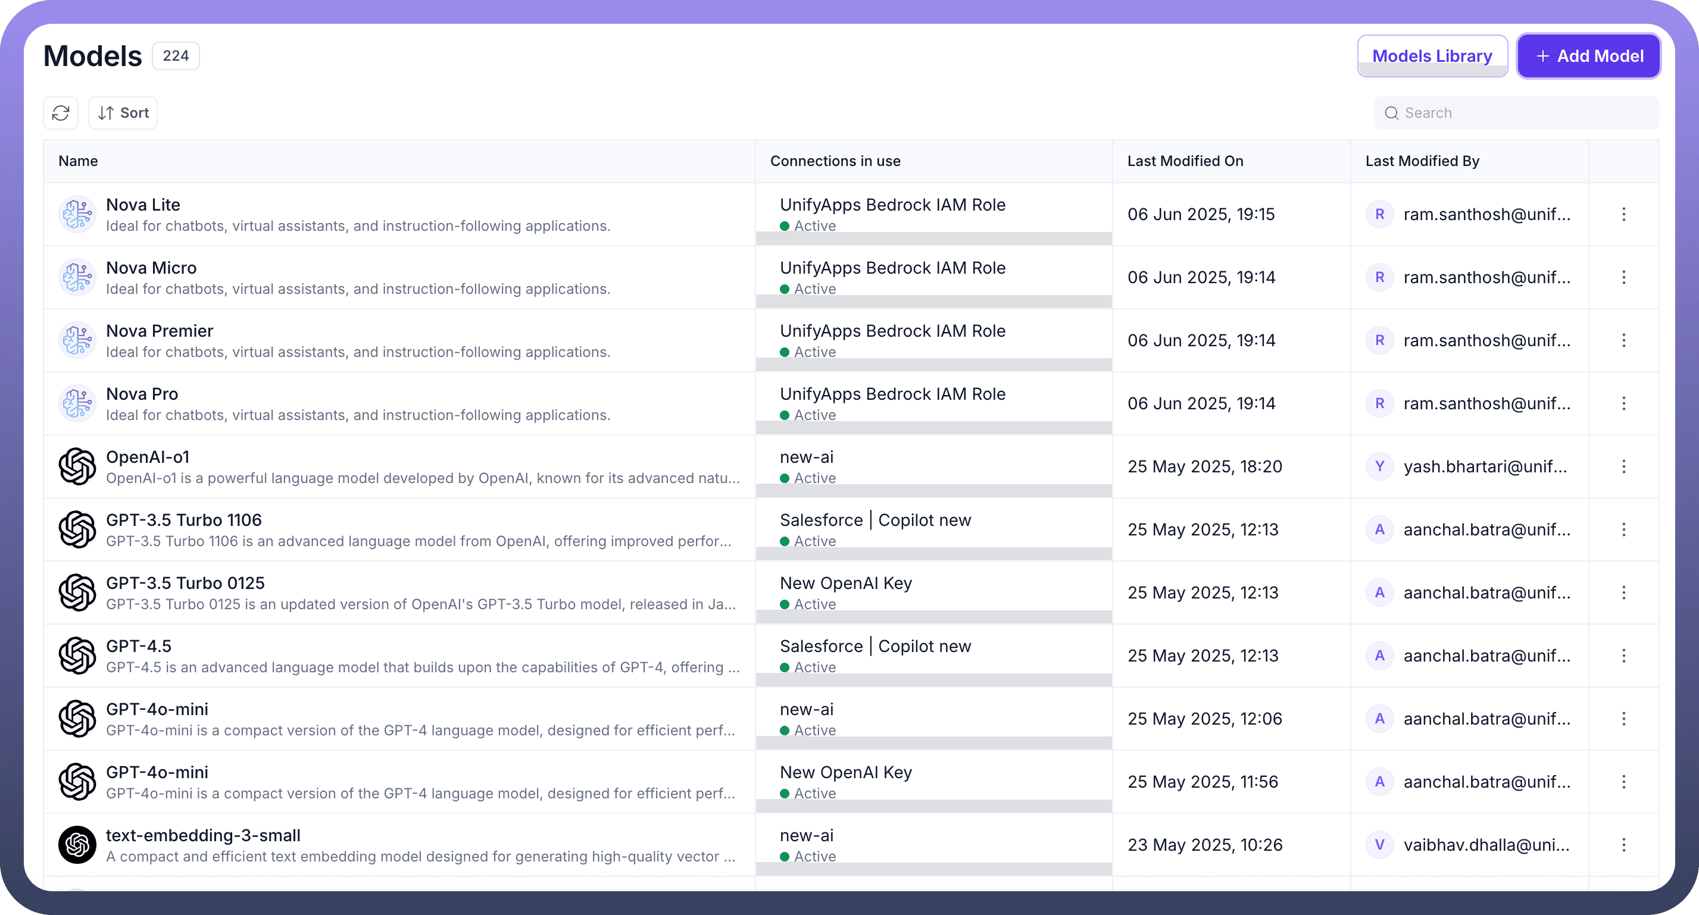Click the Y avatar for yash.bhartari
The width and height of the screenshot is (1699, 915).
click(x=1379, y=466)
